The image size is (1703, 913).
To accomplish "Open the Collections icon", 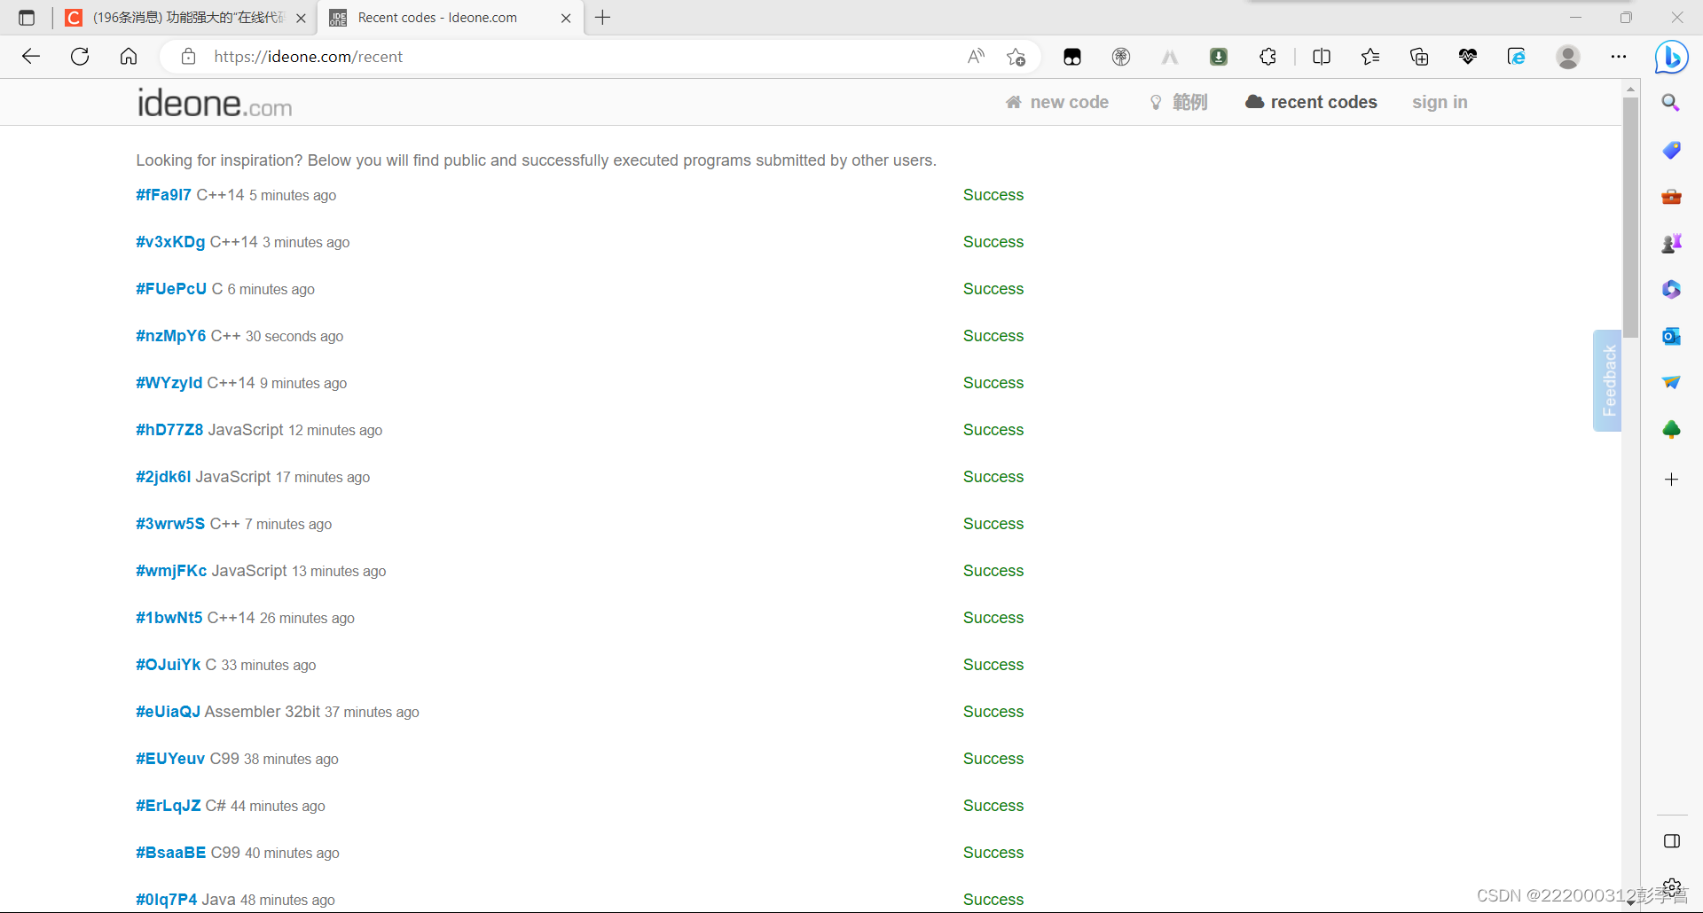I will click(x=1419, y=57).
